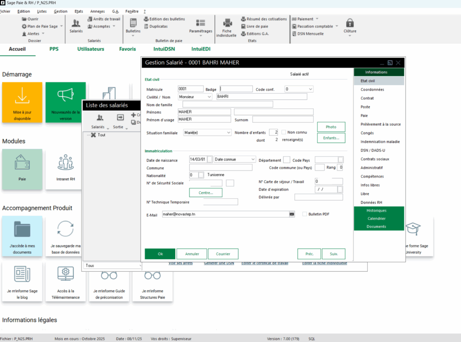Click into the Commune input field
The height and width of the screenshot is (342, 461).
(221, 167)
